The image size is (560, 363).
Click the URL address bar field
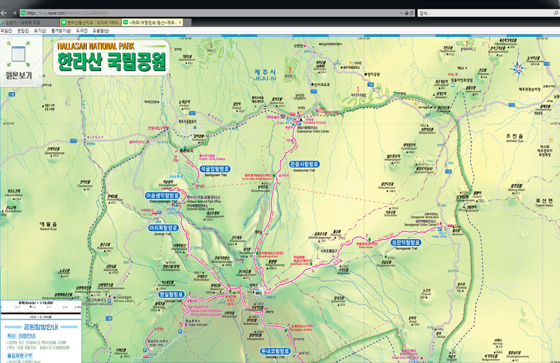point(211,13)
